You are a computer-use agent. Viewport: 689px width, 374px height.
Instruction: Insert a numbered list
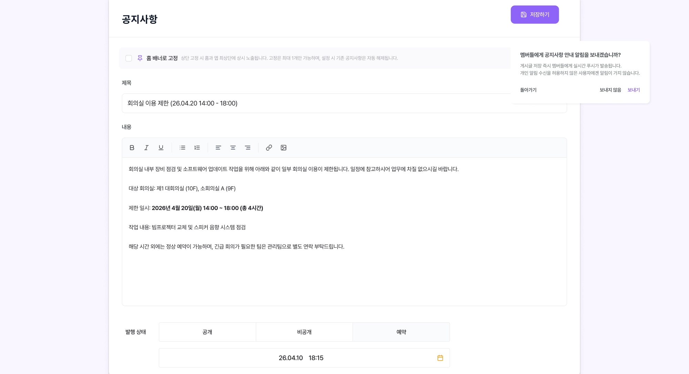tap(197, 148)
